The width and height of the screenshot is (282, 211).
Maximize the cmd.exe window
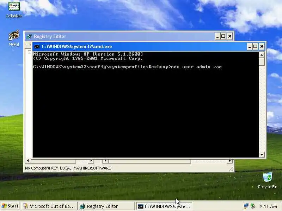(255, 47)
